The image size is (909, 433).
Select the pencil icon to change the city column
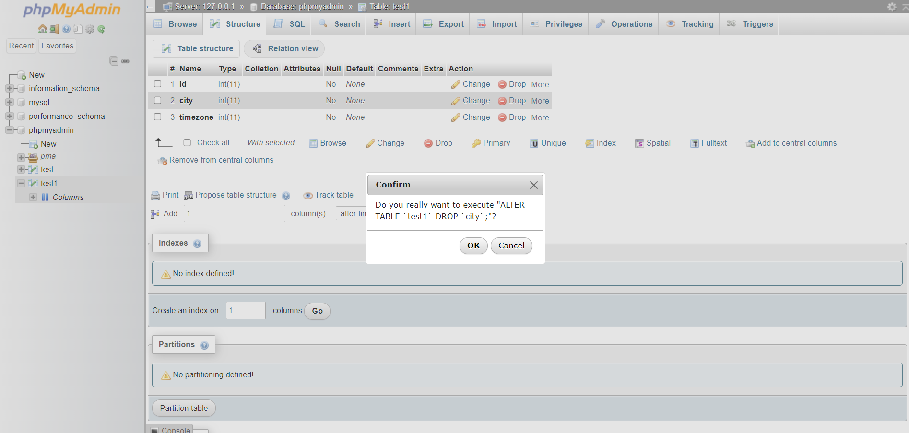pos(456,101)
